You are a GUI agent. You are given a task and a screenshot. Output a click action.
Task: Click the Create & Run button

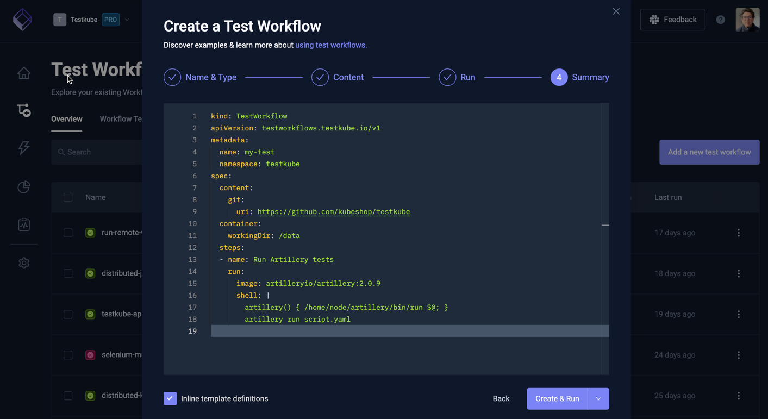(x=557, y=399)
